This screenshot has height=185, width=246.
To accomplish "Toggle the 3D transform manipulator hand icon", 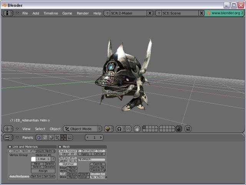I will tap(137, 129).
